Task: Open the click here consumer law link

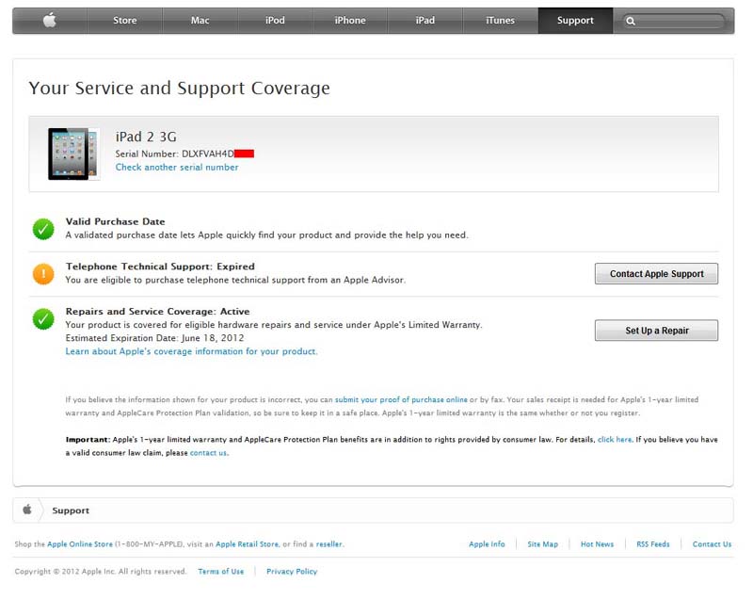Action: click(x=615, y=440)
